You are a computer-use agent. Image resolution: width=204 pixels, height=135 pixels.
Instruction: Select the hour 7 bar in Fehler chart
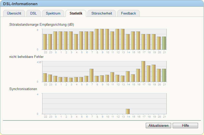pos(91,75)
